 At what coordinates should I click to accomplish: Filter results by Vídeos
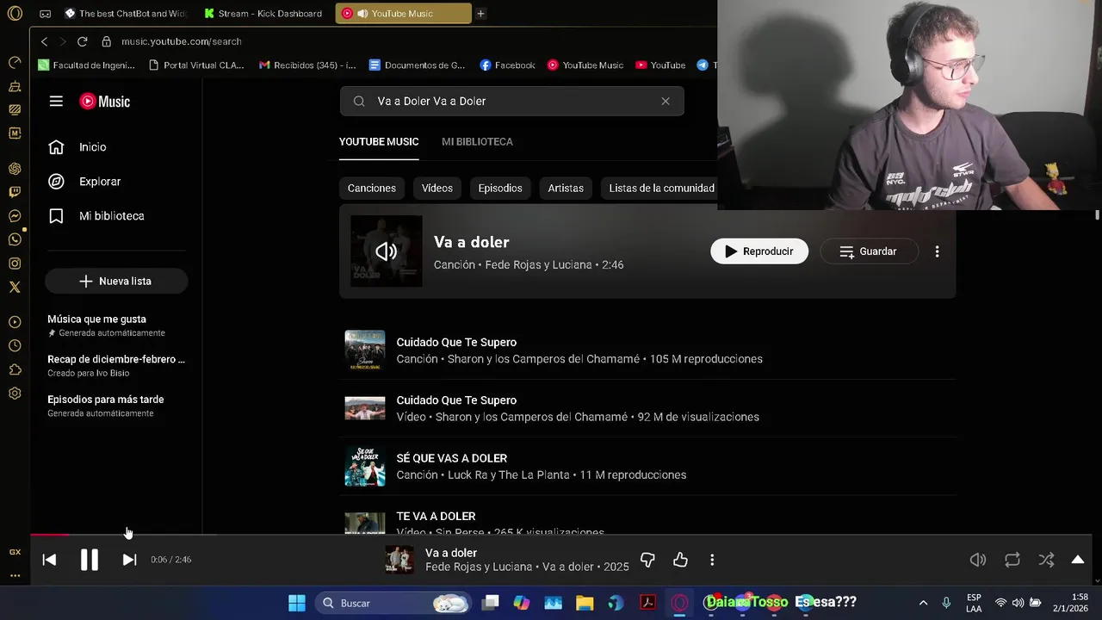pos(437,189)
